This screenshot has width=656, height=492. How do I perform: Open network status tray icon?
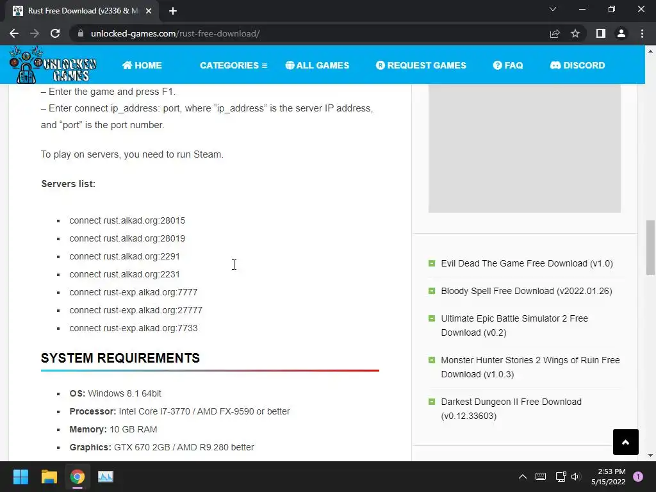(561, 477)
